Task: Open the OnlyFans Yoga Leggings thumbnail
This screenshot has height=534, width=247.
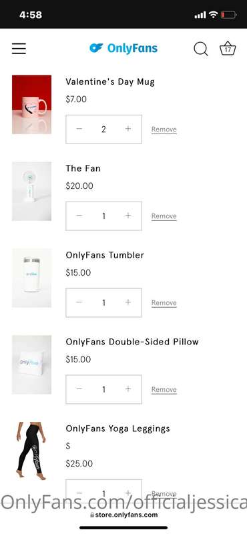Action: pos(31,451)
